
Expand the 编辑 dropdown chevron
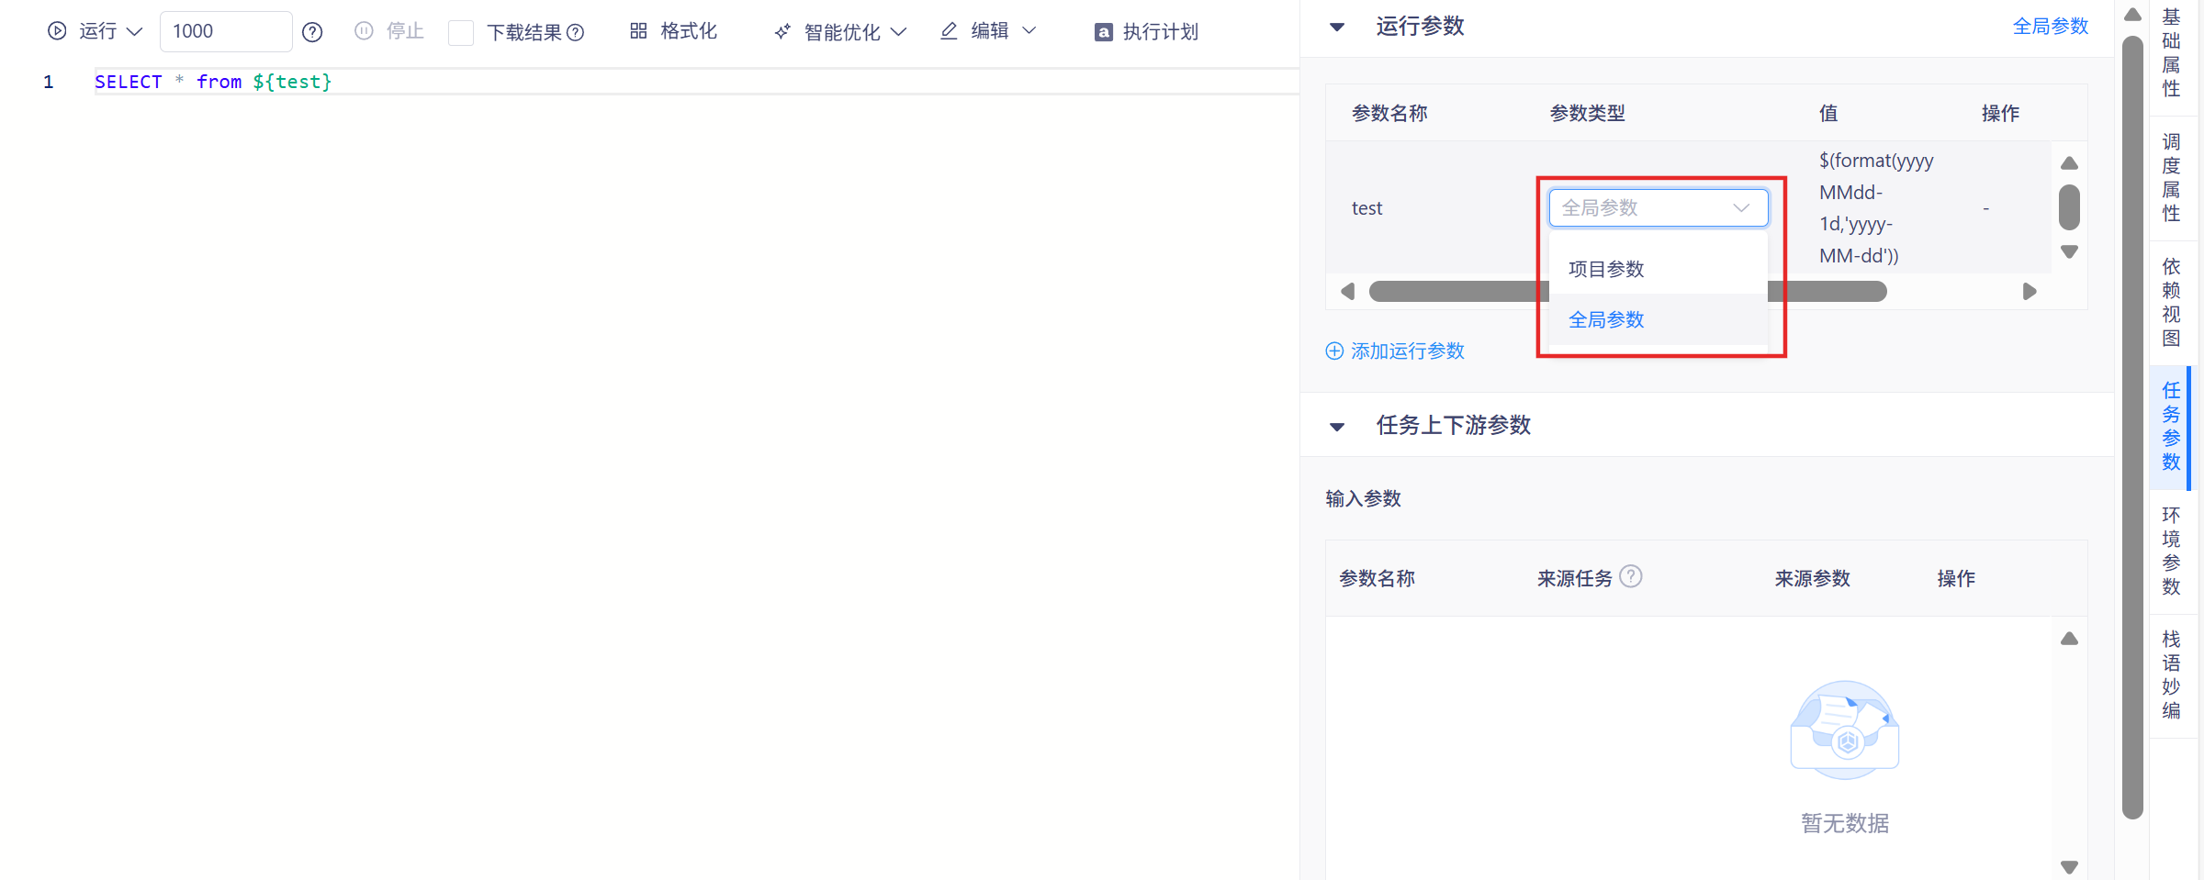coord(1029,31)
